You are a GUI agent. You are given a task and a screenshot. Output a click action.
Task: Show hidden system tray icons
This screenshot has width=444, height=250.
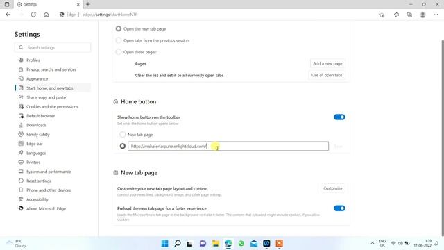pyautogui.click(x=373, y=243)
